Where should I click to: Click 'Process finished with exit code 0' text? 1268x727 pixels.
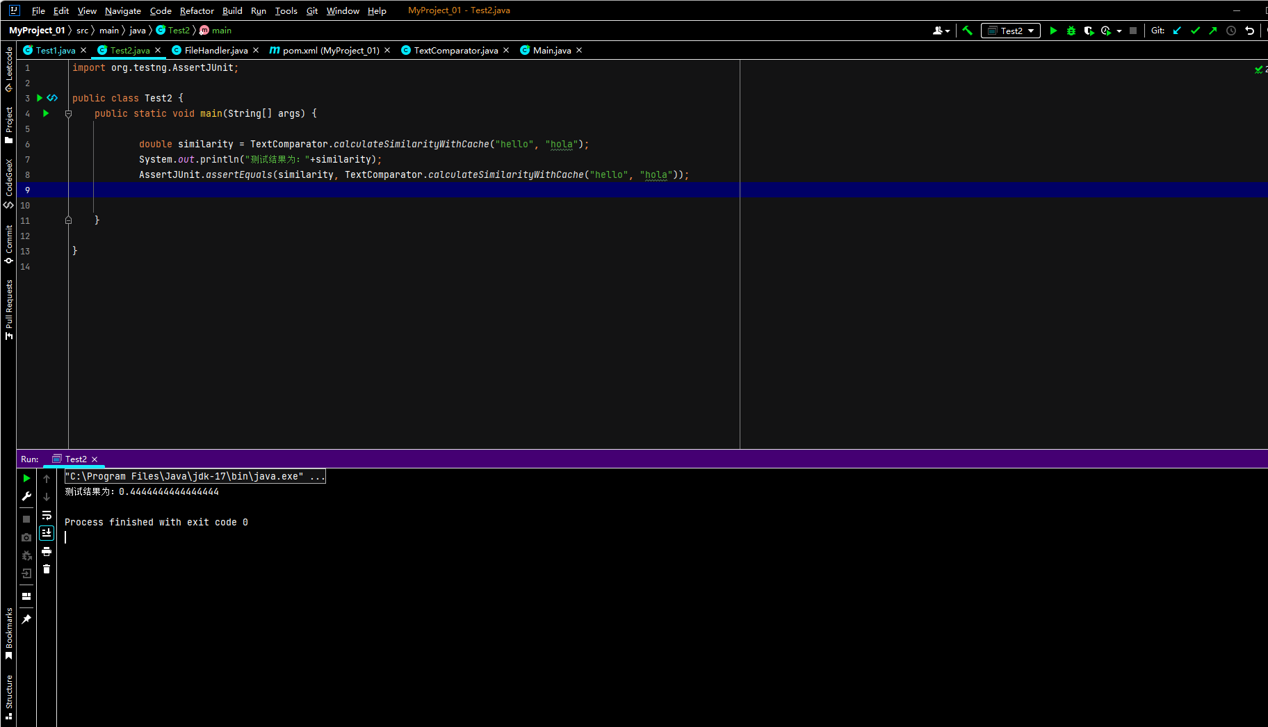(x=156, y=522)
